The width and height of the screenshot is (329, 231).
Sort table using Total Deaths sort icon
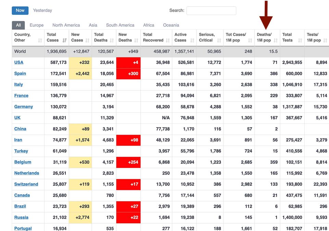pyautogui.click(x=112, y=40)
